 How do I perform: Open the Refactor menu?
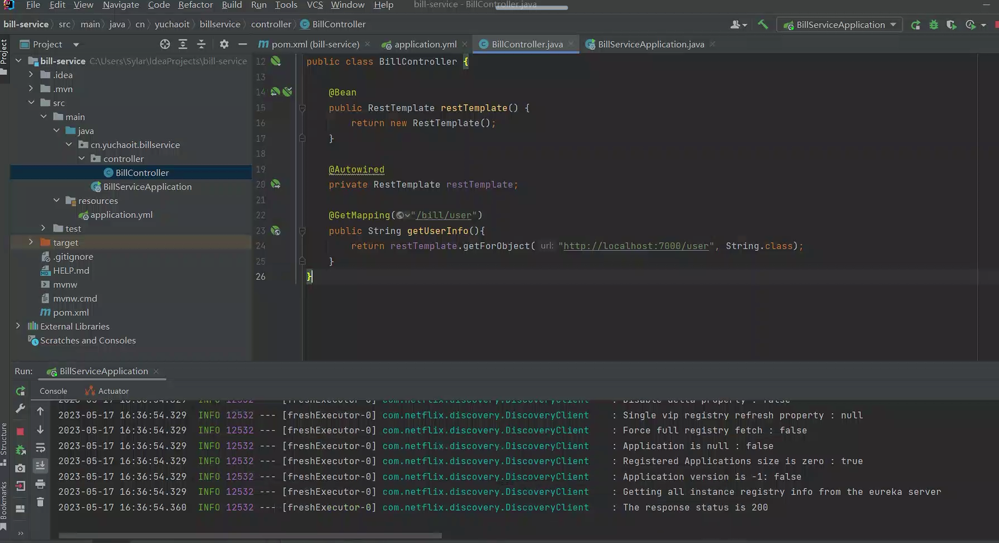click(195, 5)
